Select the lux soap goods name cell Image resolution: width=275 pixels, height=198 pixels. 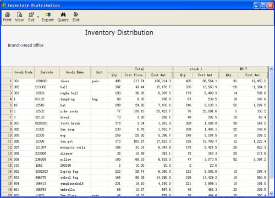click(x=75, y=129)
